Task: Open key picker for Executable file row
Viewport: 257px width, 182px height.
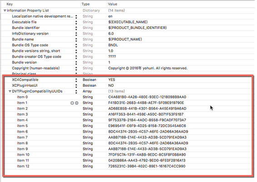Action: tap(76, 22)
